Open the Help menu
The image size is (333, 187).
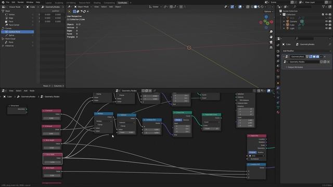point(38,2)
